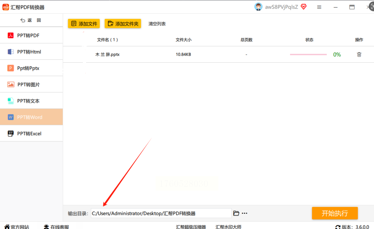The height and width of the screenshot is (229, 374).
Task: Click the 操作 column header
Action: [x=359, y=40]
